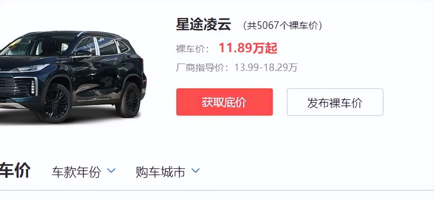Click the red 获取底价 button

[224, 102]
